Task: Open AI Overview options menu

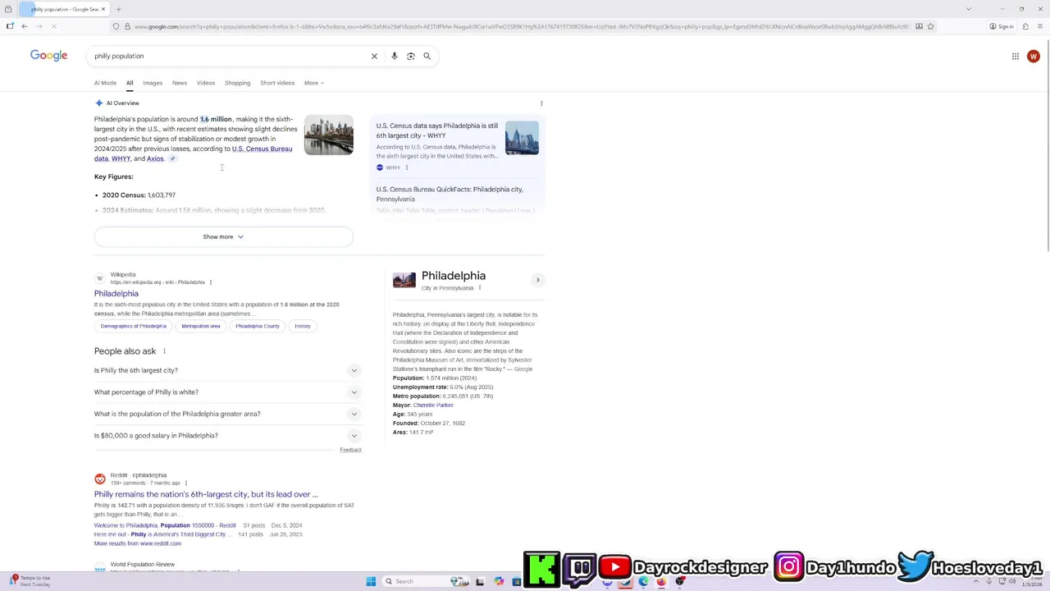Action: (541, 103)
